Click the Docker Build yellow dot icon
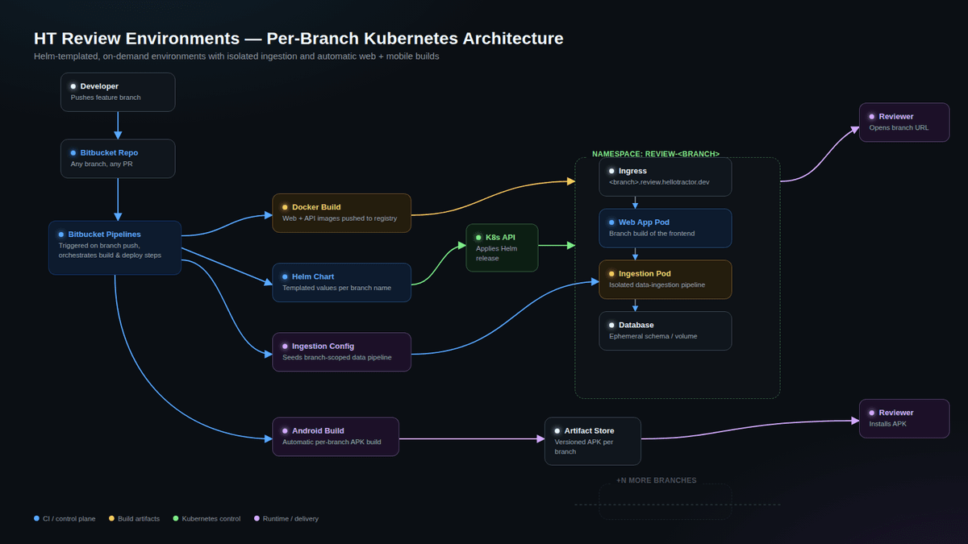This screenshot has height=544, width=968. coord(285,207)
